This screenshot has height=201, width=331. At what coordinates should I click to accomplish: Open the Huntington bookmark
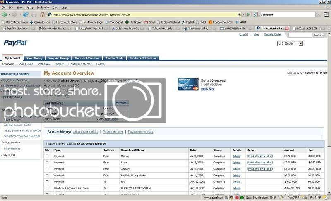[134, 22]
